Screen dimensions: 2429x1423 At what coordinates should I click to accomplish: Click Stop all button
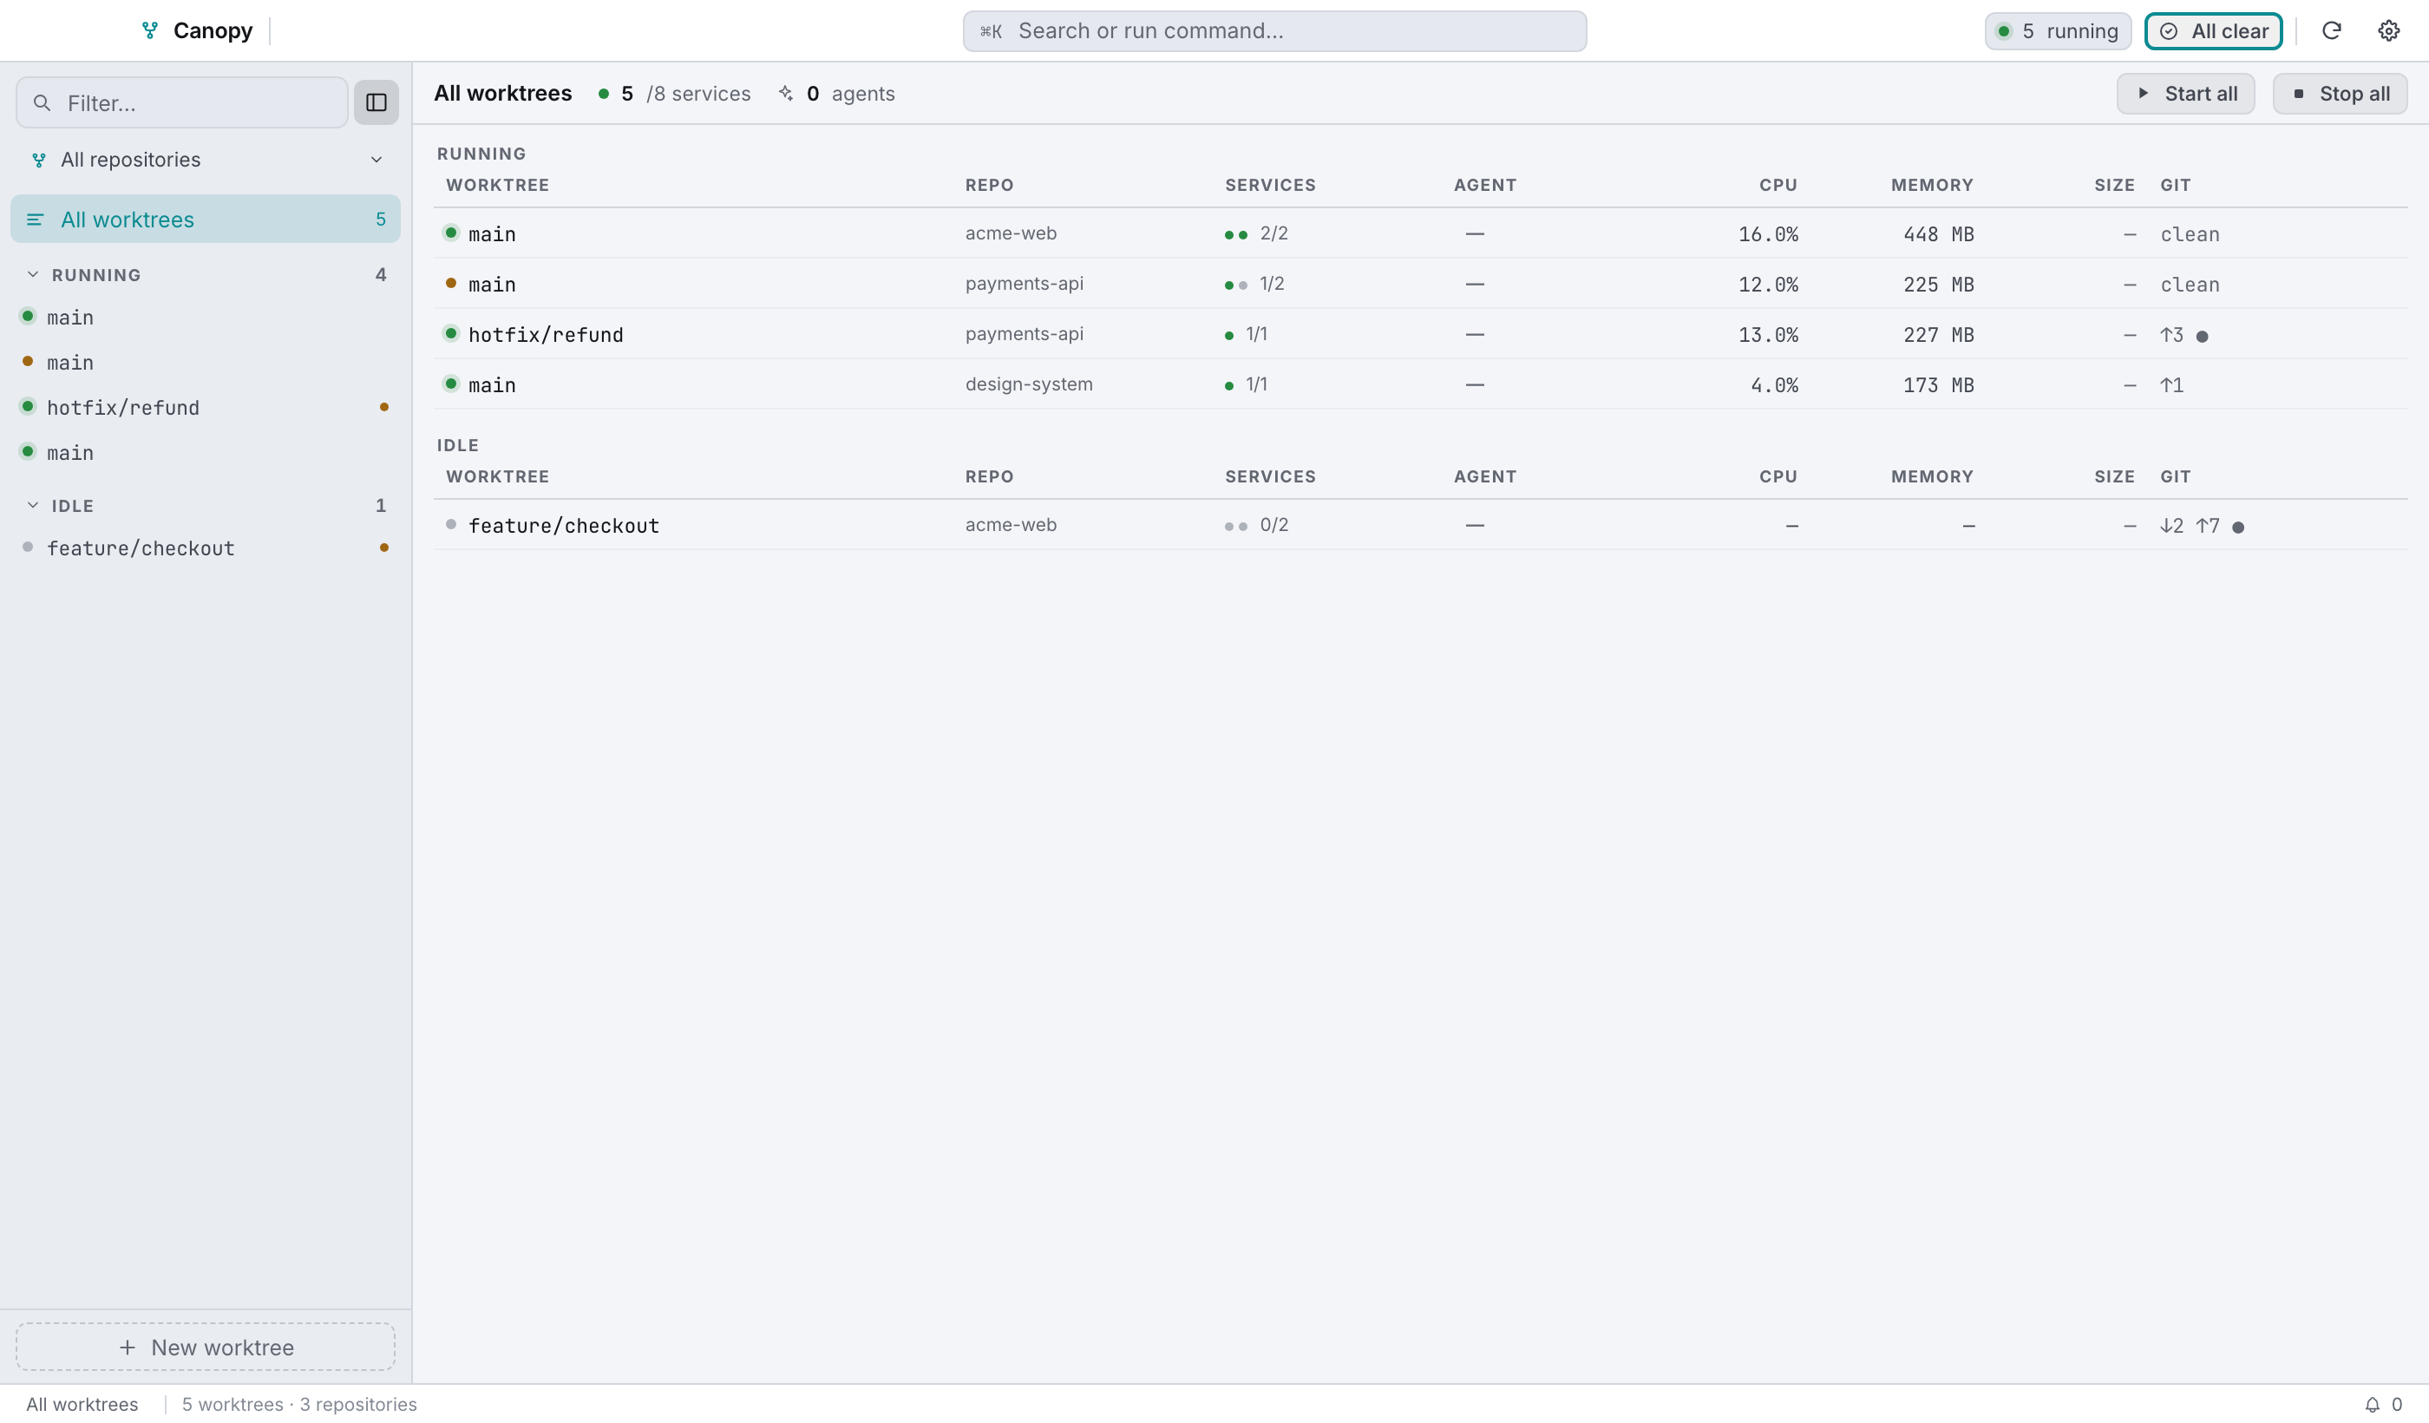point(2340,94)
